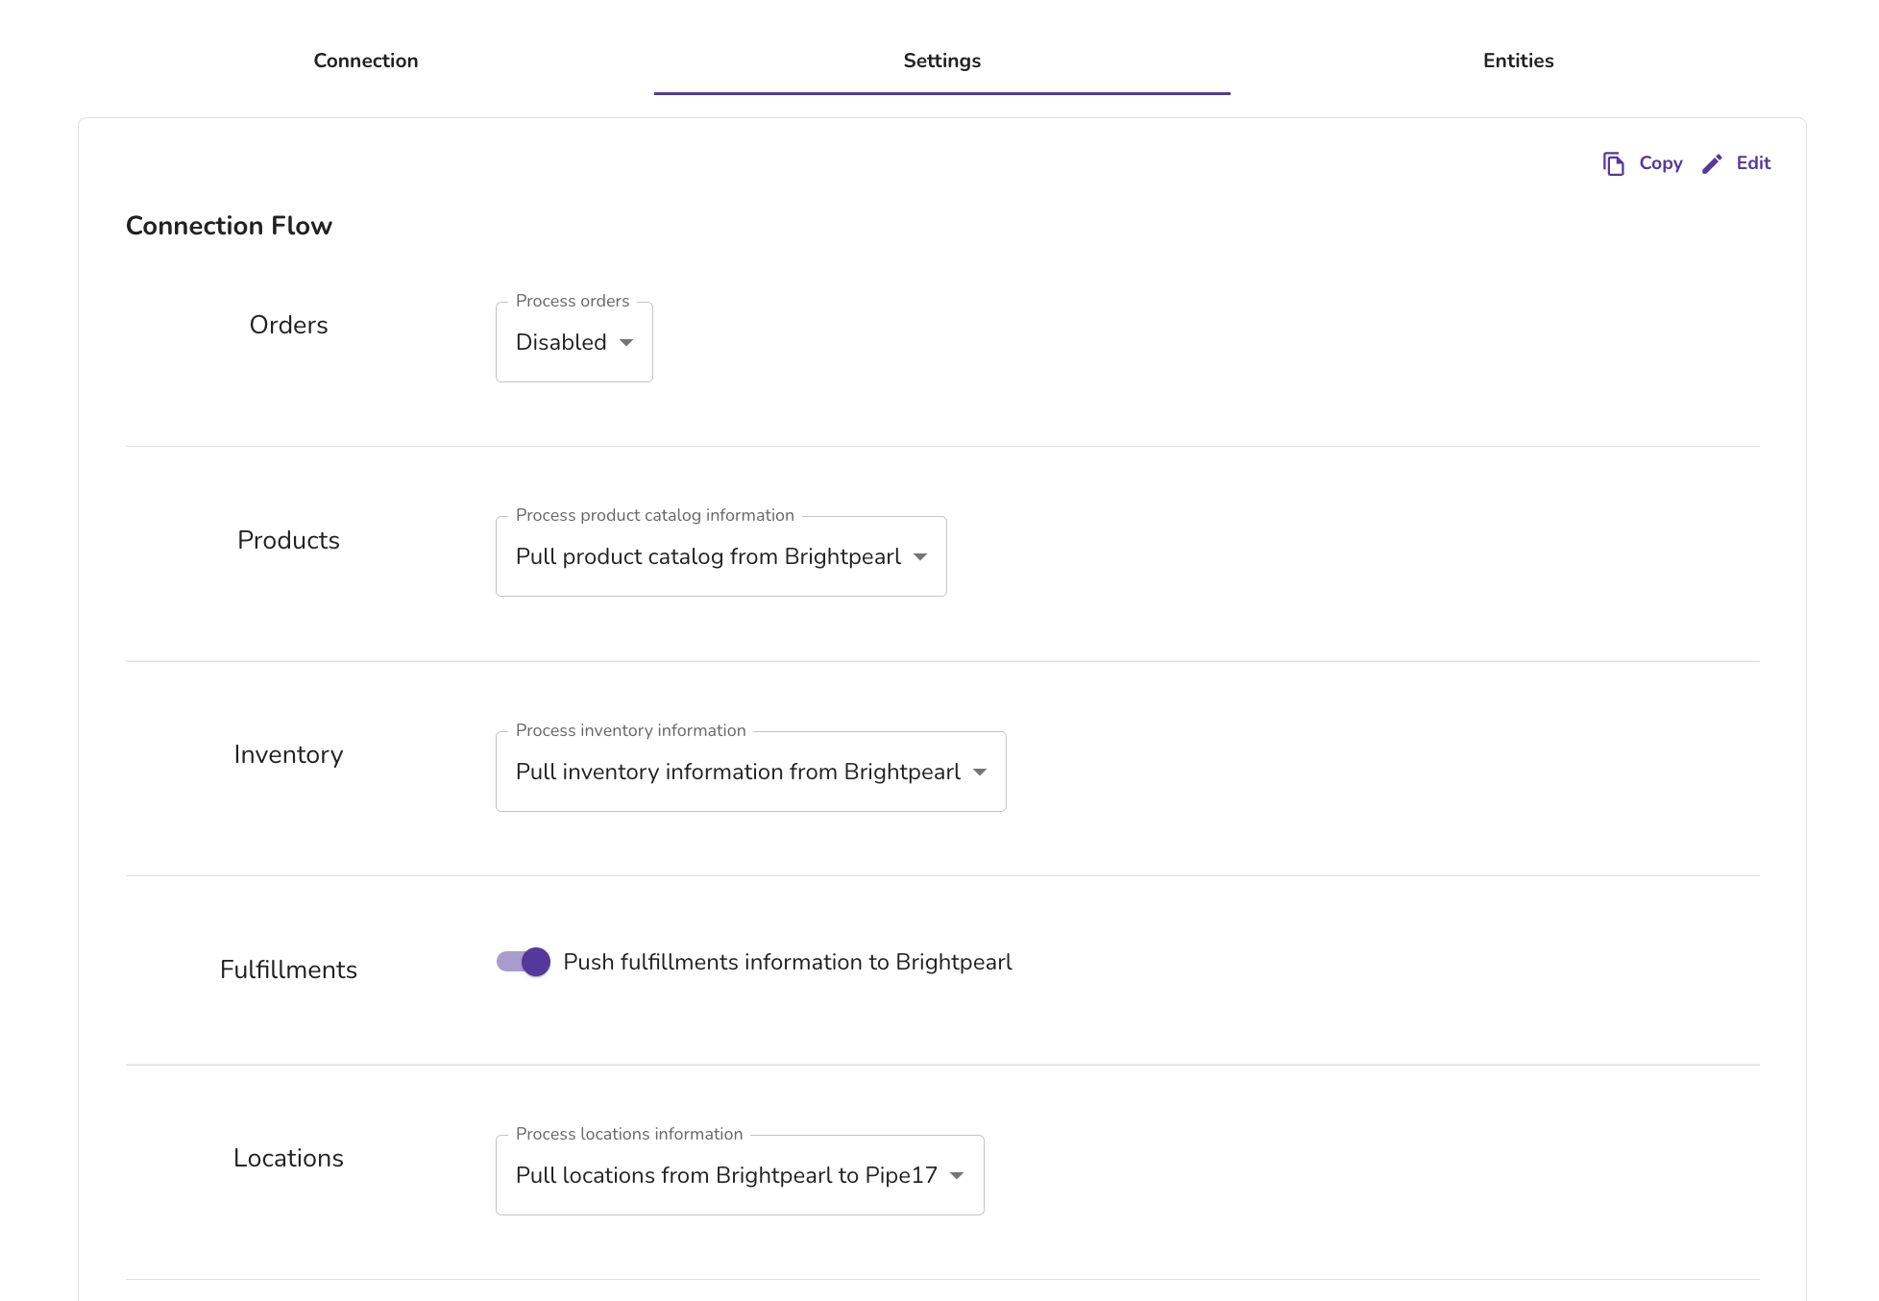The image size is (1879, 1301).
Task: Click the Fulfillments row label
Action: click(288, 970)
